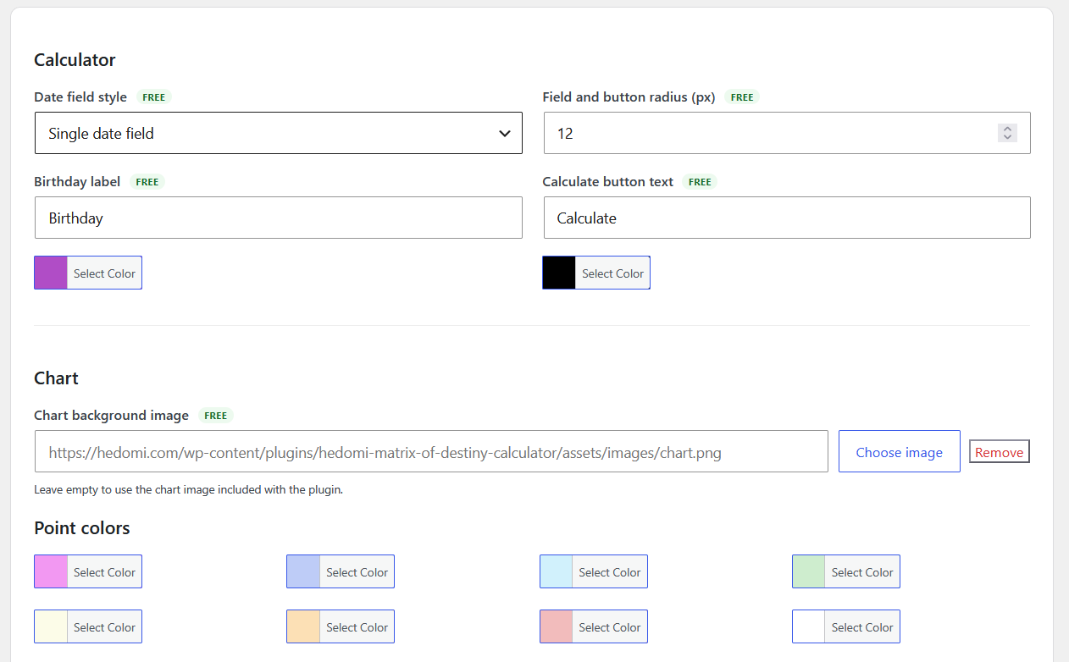The width and height of the screenshot is (1069, 662).
Task: Click the "Field and button radius (px)" label
Action: tap(629, 97)
